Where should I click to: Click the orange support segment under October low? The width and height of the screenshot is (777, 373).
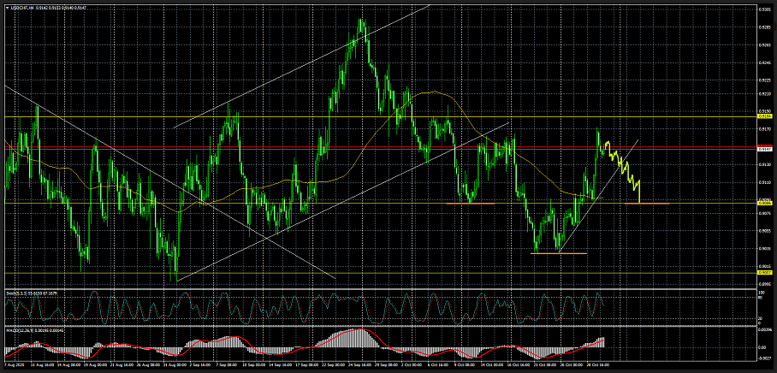[x=558, y=253]
